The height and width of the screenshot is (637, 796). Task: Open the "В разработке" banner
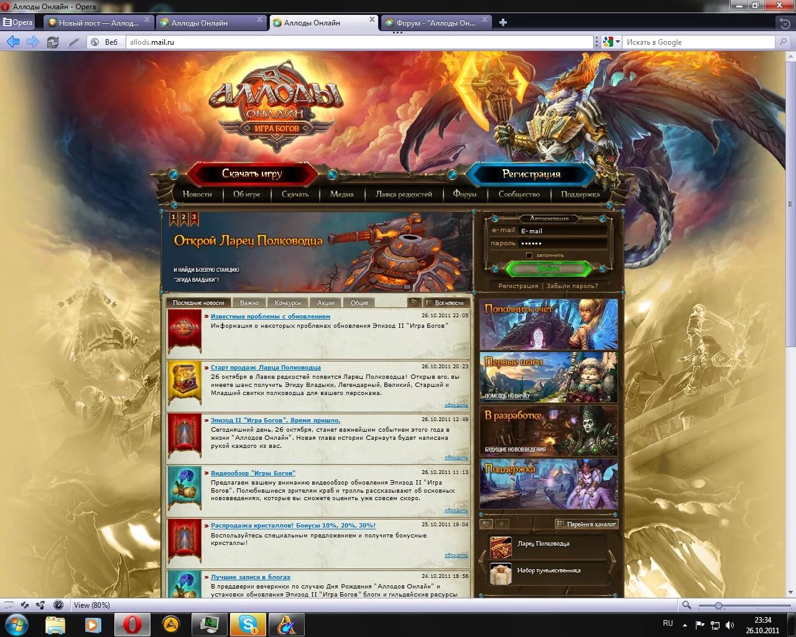(548, 431)
